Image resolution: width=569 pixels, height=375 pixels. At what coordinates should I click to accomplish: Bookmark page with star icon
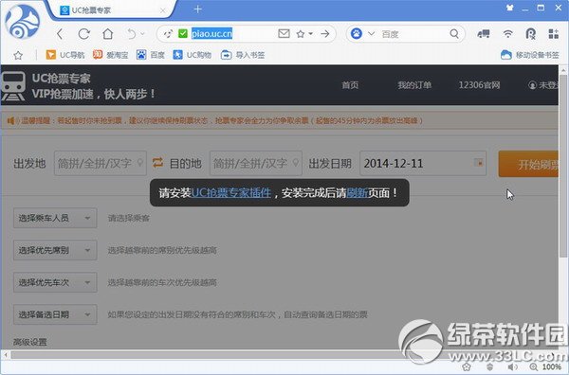click(301, 34)
